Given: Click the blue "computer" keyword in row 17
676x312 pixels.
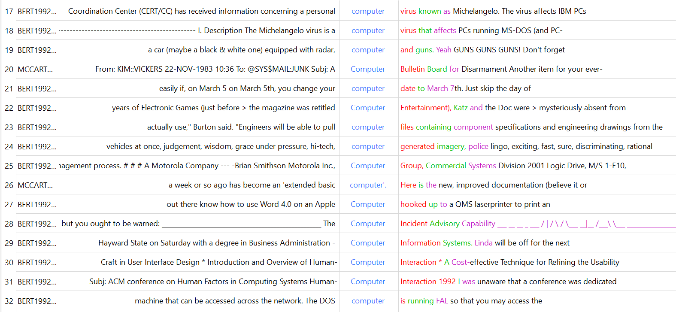Looking at the screenshot, I should (x=368, y=11).
